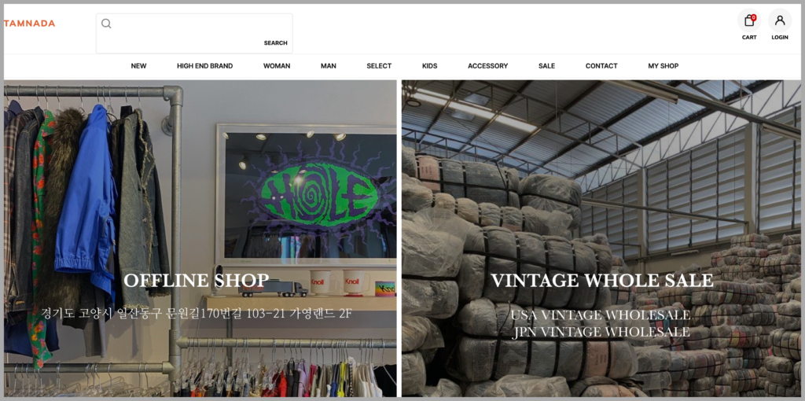Open the HIGH END BRAND category
Screen dimensions: 805x401
coord(205,66)
